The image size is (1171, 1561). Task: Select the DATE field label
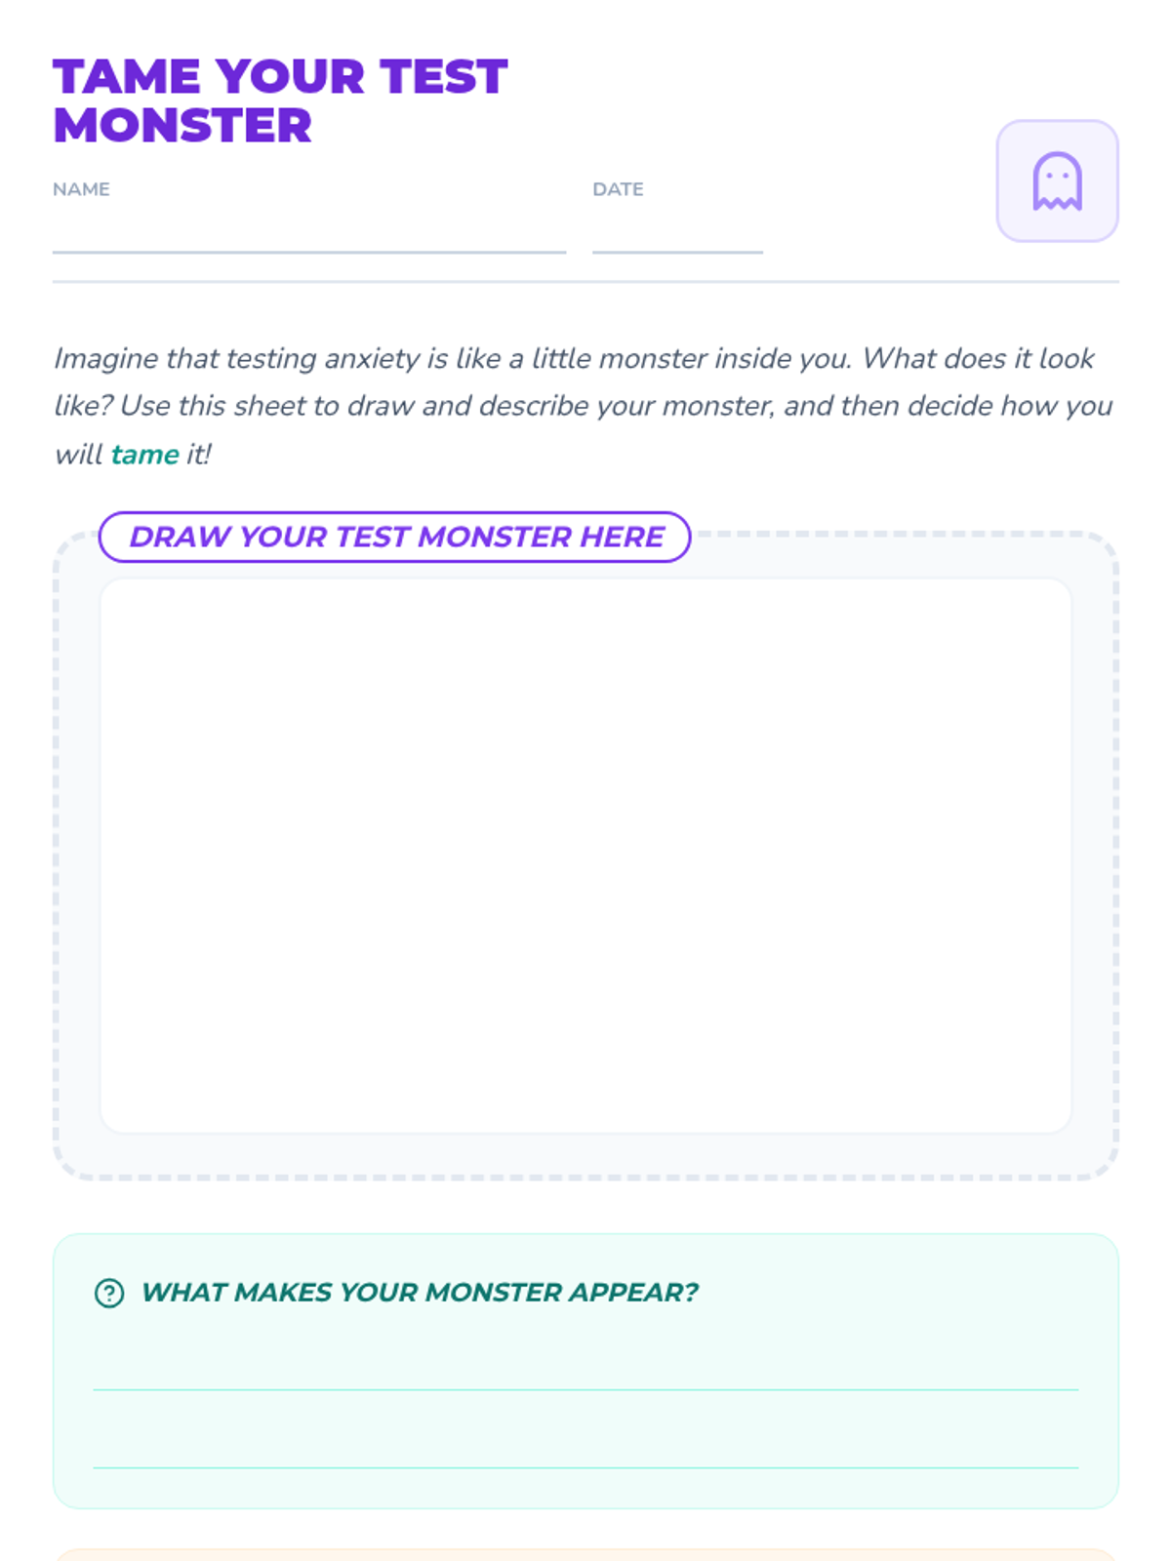pyautogui.click(x=618, y=189)
